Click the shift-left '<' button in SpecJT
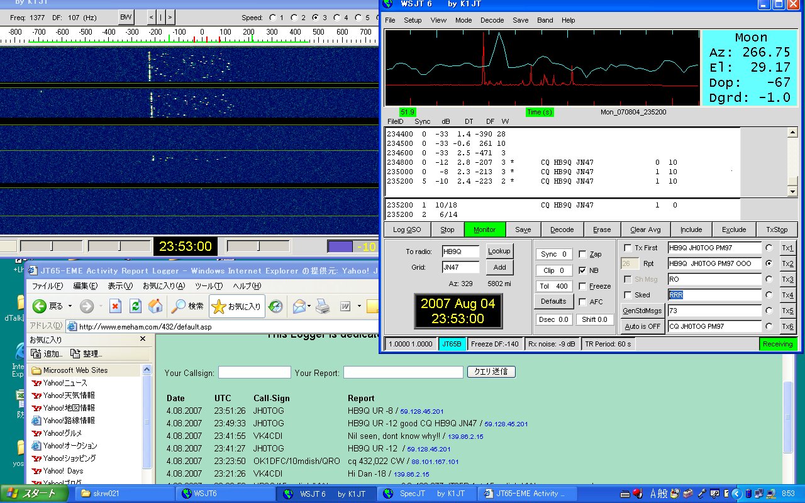Image resolution: width=805 pixels, height=503 pixels. tap(152, 17)
